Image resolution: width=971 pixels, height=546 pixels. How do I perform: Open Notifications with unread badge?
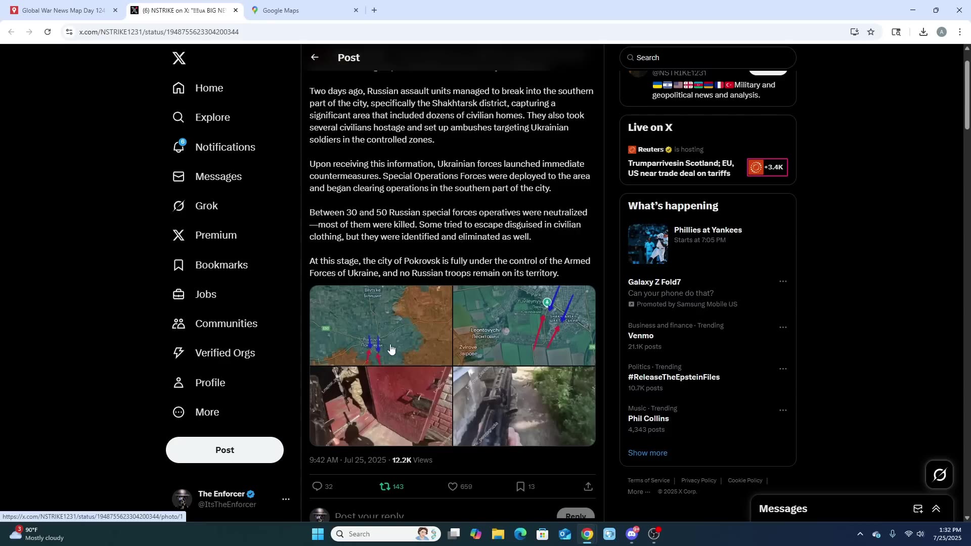coord(214,147)
